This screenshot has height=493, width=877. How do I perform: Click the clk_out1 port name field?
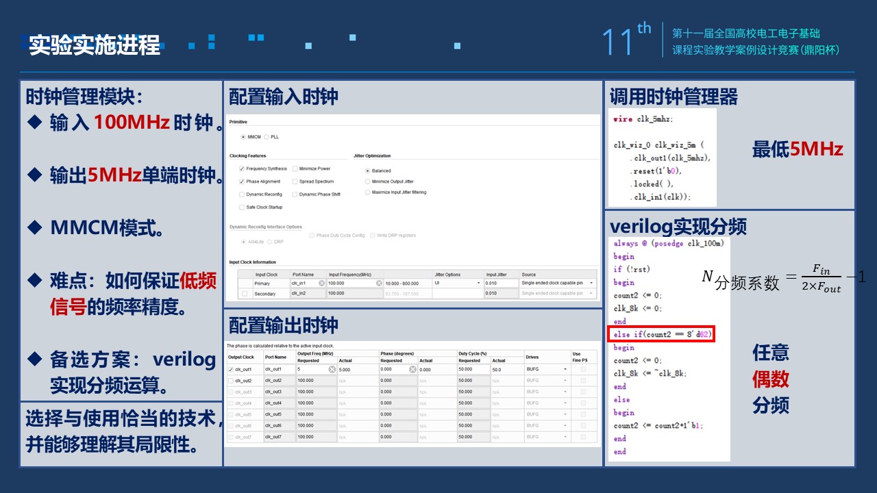point(279,369)
